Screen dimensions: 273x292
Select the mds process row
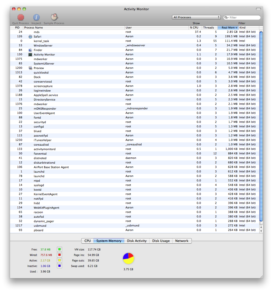coord(134,32)
